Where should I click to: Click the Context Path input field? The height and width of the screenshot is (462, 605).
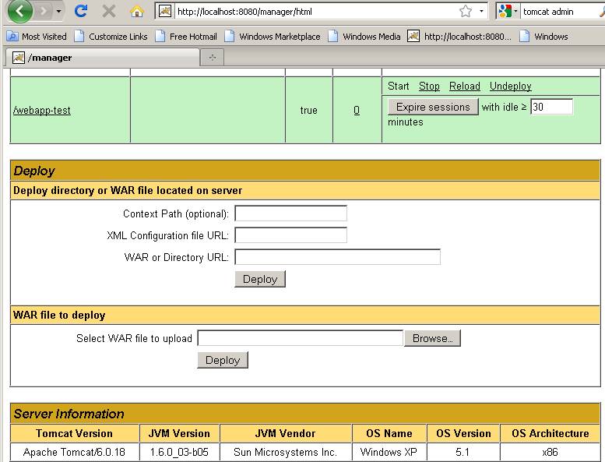290,213
